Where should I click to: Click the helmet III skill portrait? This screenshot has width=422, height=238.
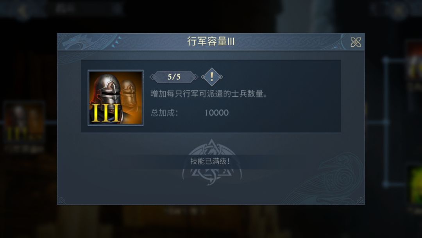click(115, 98)
